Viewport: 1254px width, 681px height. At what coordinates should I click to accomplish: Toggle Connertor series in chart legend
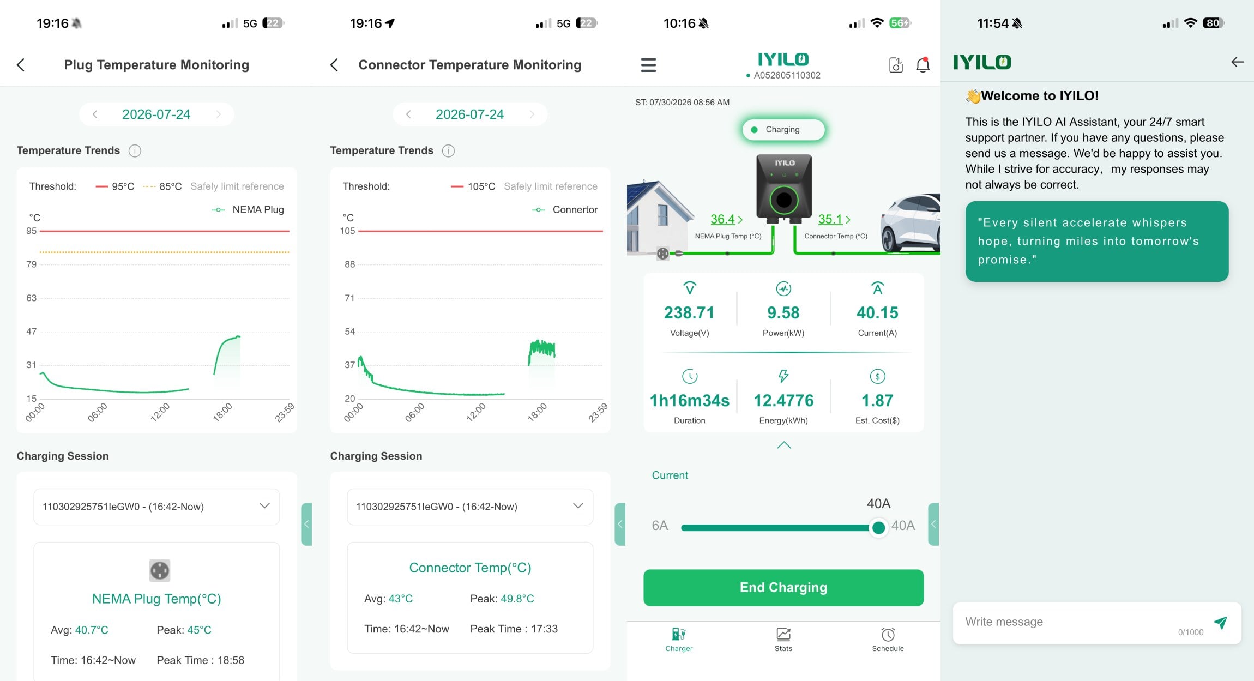(x=565, y=209)
